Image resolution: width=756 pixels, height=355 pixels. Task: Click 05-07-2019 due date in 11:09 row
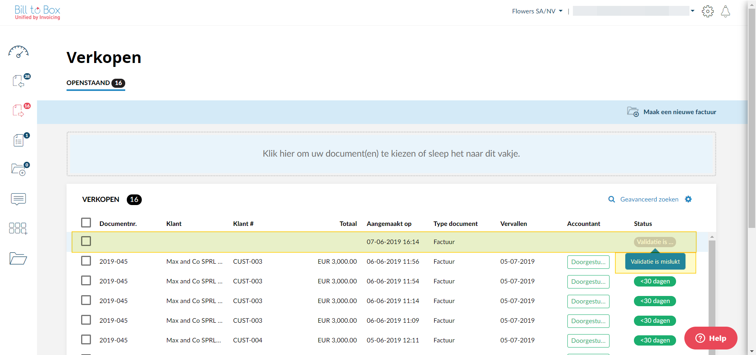[x=517, y=321]
